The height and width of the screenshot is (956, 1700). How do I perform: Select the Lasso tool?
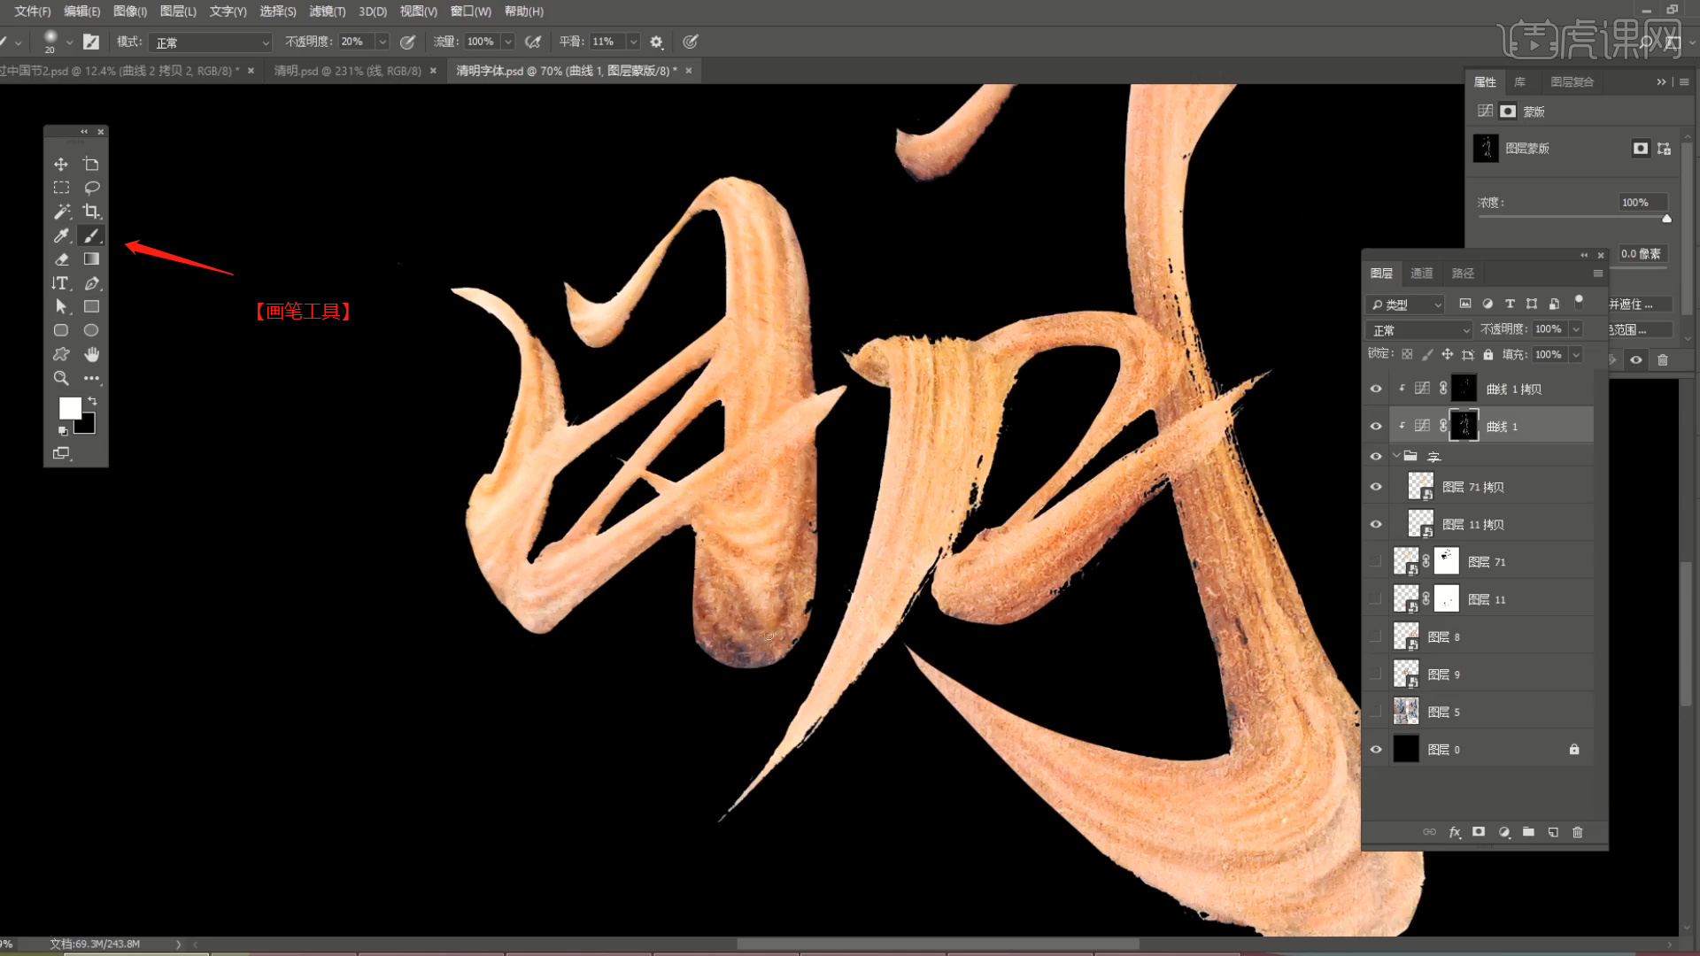point(91,188)
